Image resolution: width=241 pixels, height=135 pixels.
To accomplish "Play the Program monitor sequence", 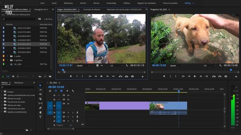I will point(195,76).
